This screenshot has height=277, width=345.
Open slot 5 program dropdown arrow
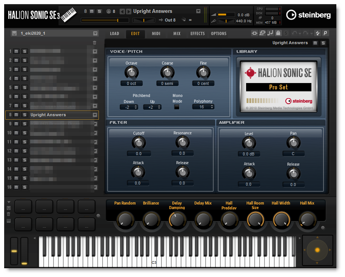tap(95, 88)
